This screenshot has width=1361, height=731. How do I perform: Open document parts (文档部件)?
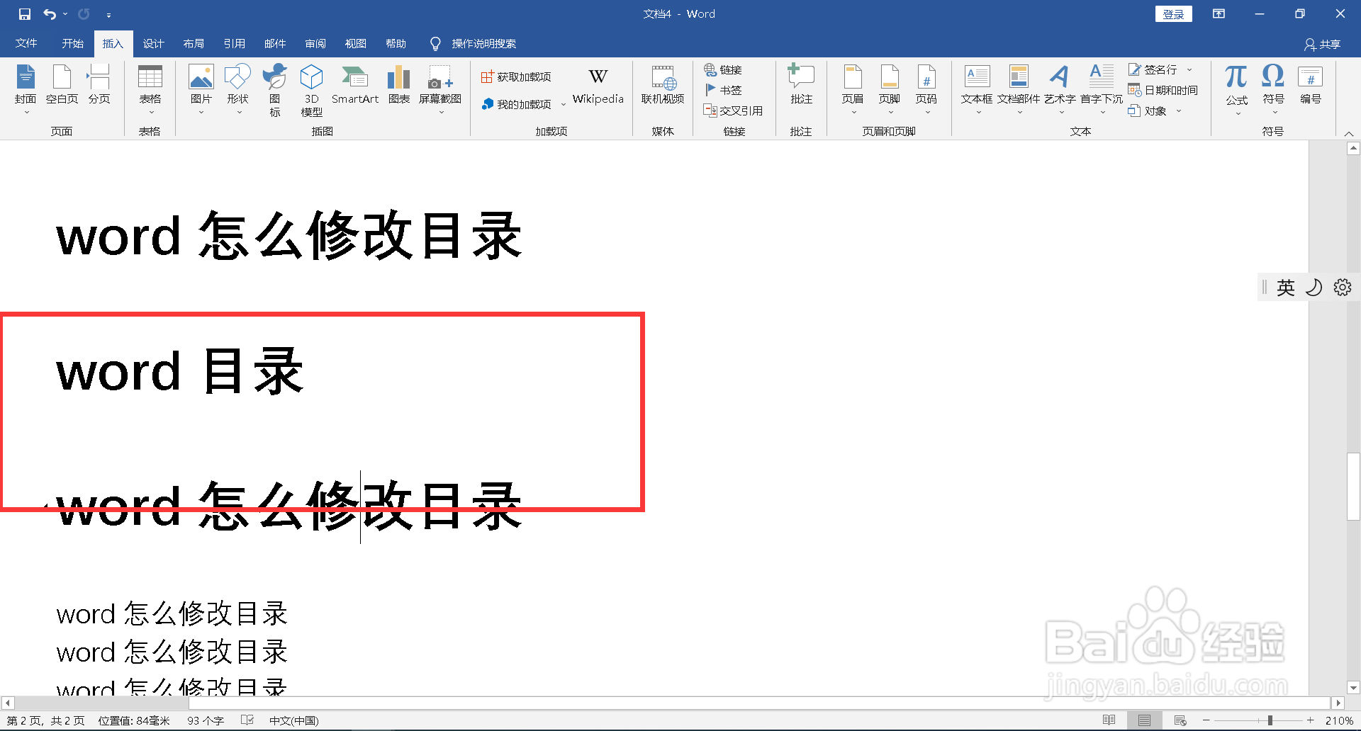tap(1019, 89)
